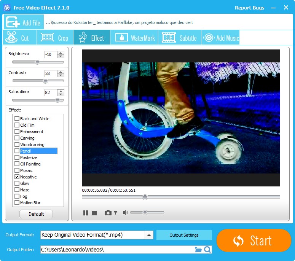295x261 pixels.
Task: Click the Report Bugs link
Action: [249, 8]
